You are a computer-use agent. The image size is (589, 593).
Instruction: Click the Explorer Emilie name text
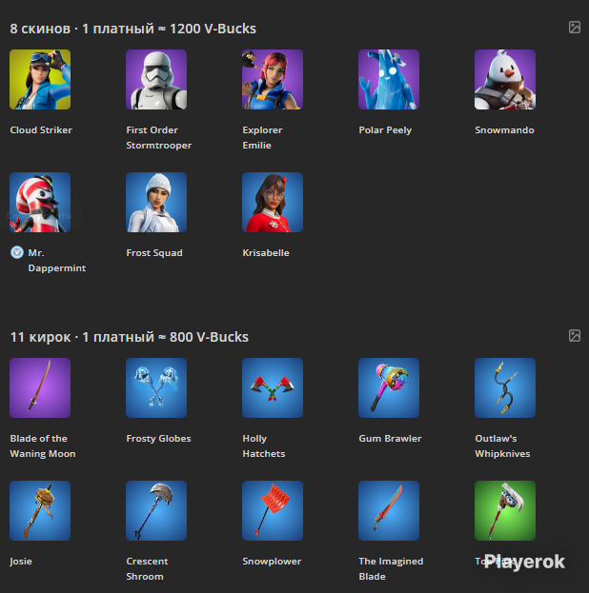pyautogui.click(x=262, y=138)
